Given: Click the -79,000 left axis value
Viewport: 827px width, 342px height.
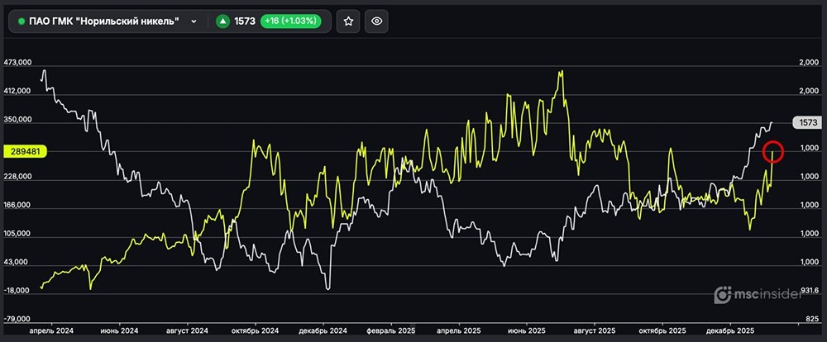Looking at the screenshot, I should [17, 319].
